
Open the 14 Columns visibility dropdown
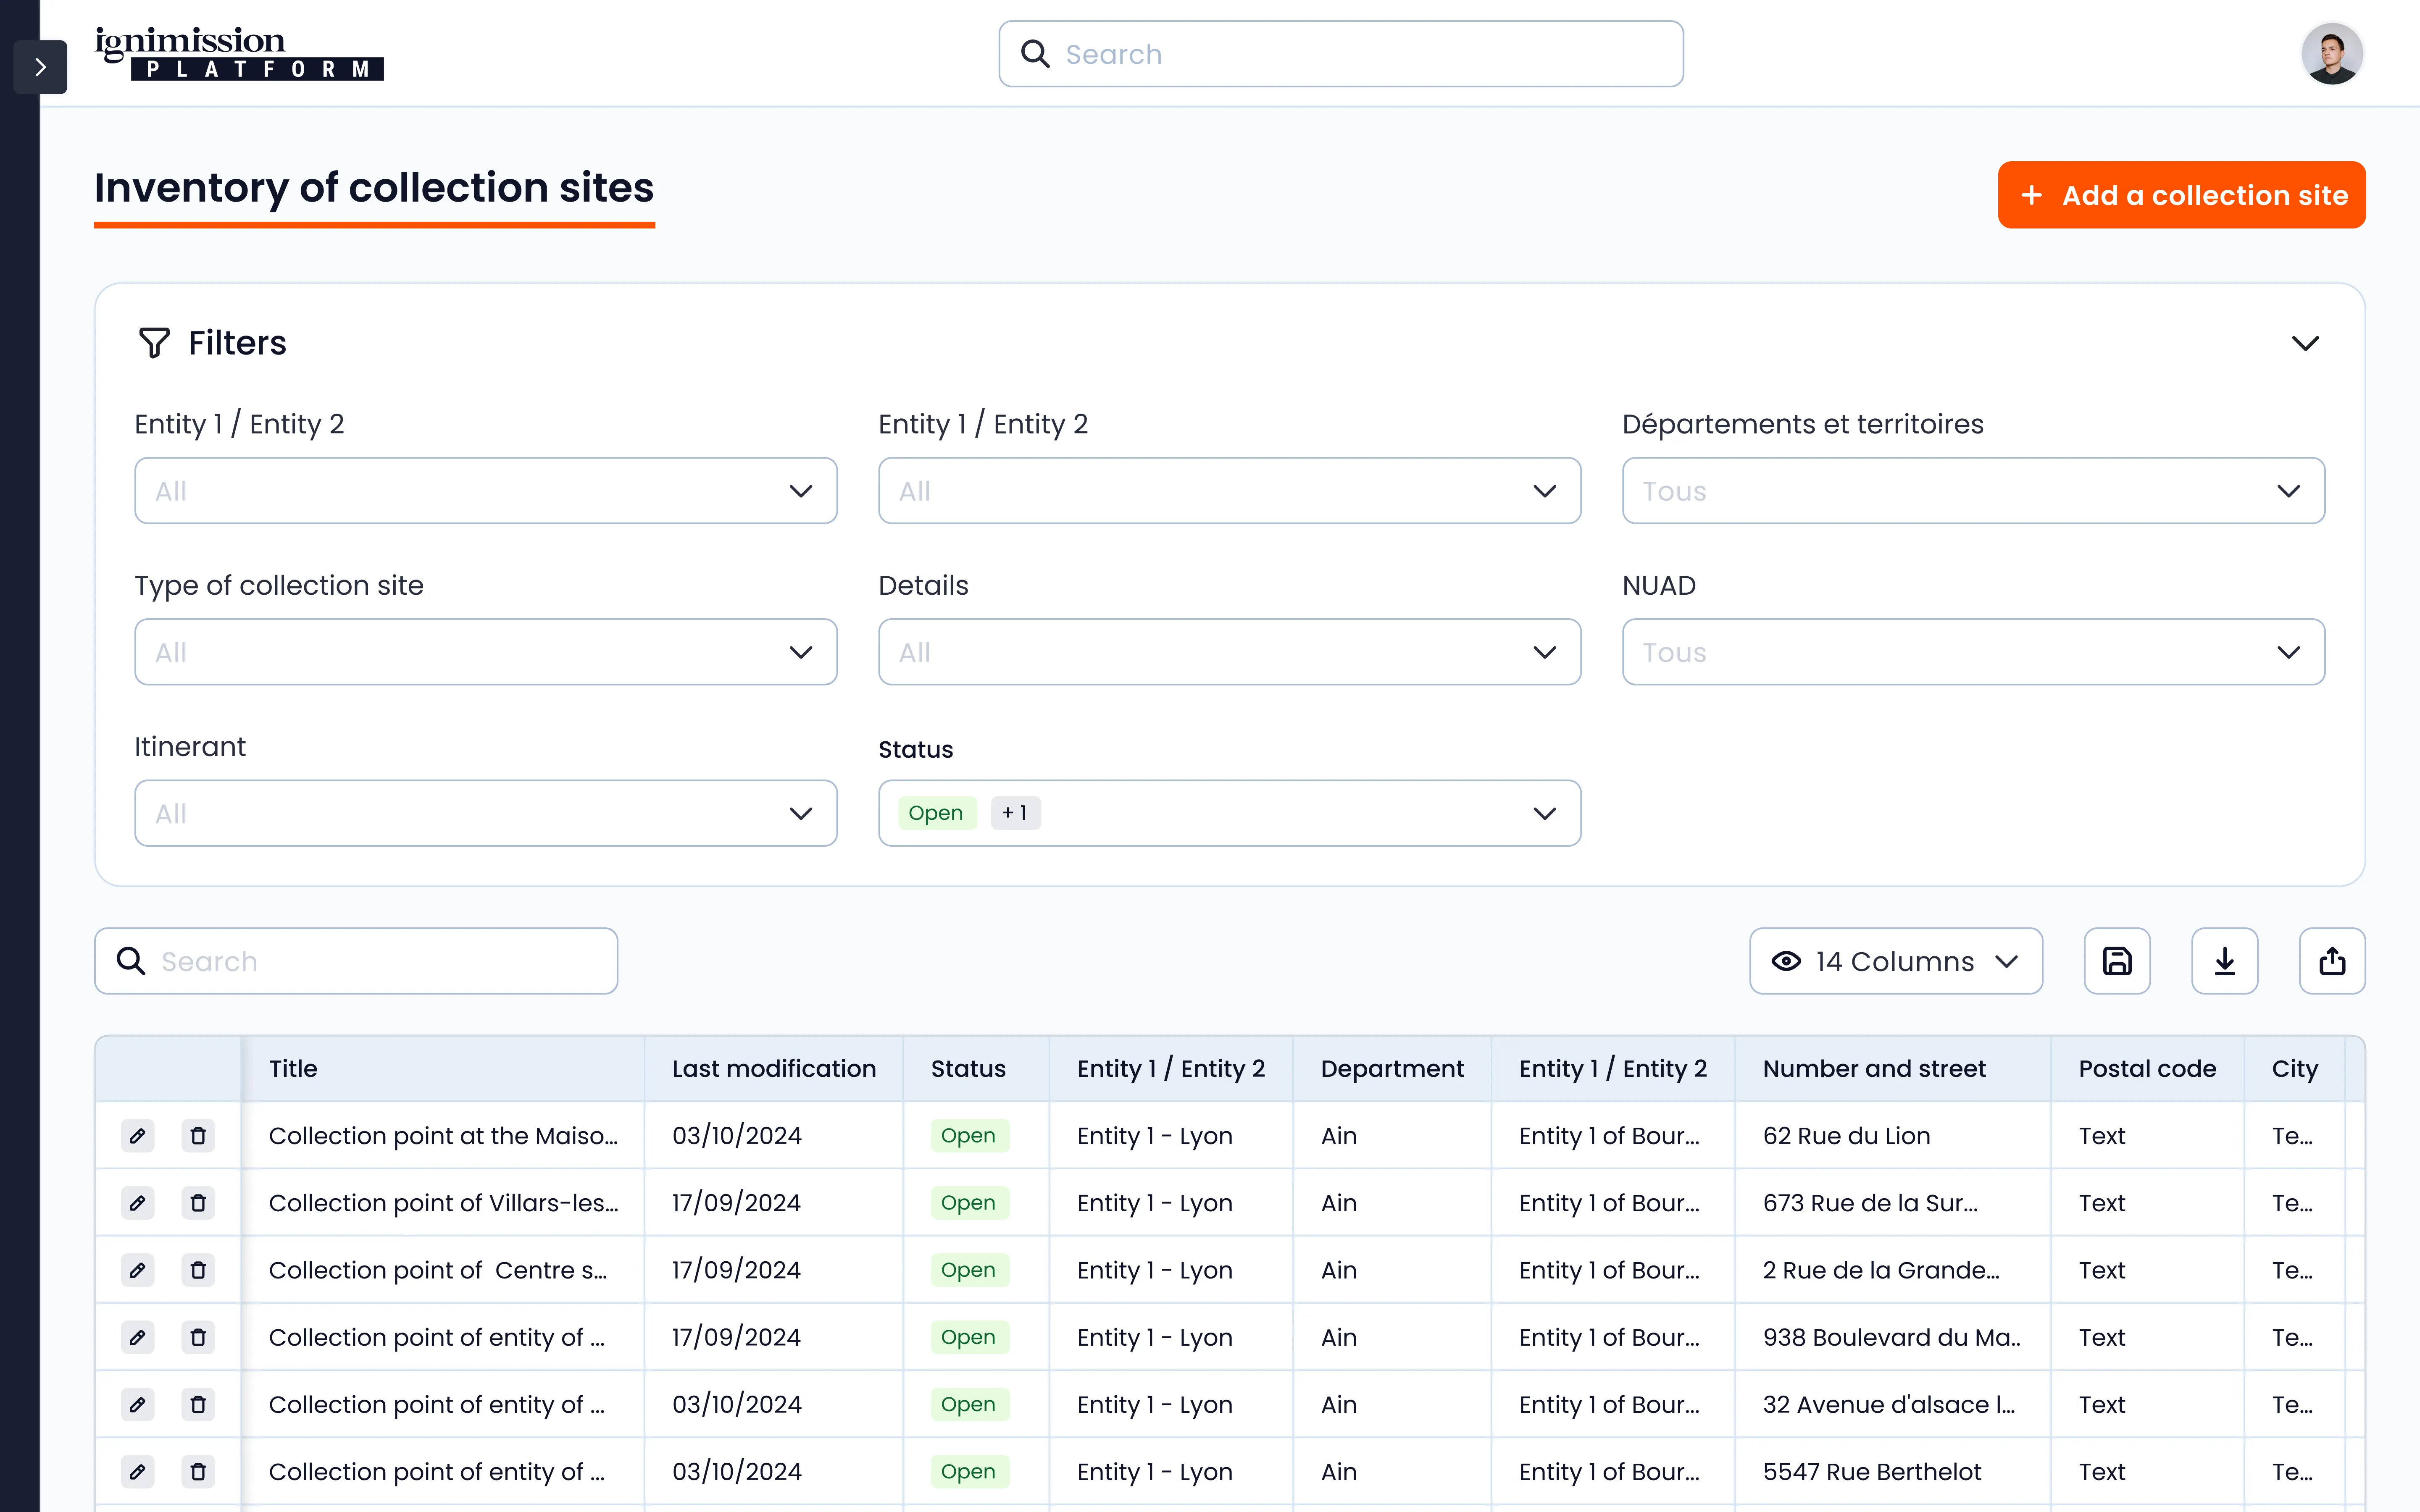click(1895, 961)
